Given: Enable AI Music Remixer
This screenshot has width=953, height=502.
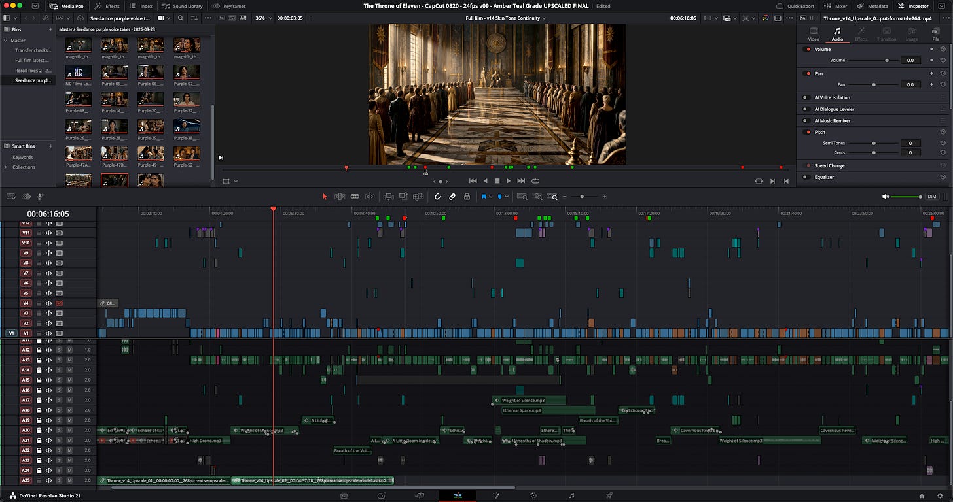Looking at the screenshot, I should tap(807, 120).
